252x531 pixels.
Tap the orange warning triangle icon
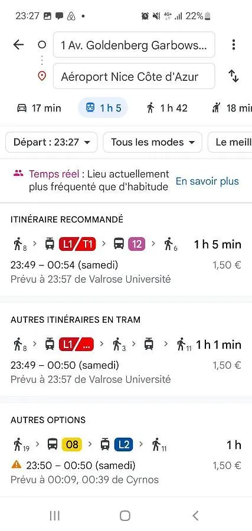[x=17, y=465]
